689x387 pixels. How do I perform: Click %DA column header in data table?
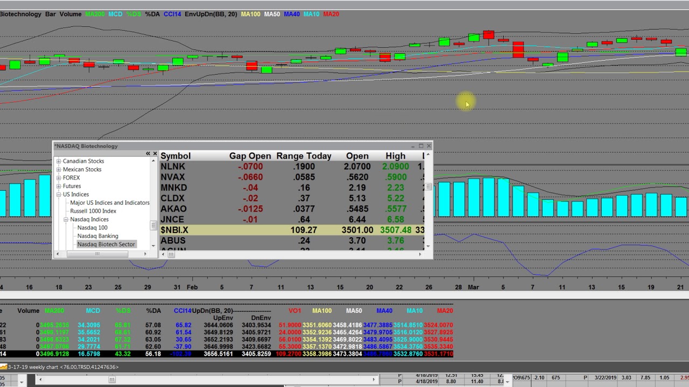153,311
